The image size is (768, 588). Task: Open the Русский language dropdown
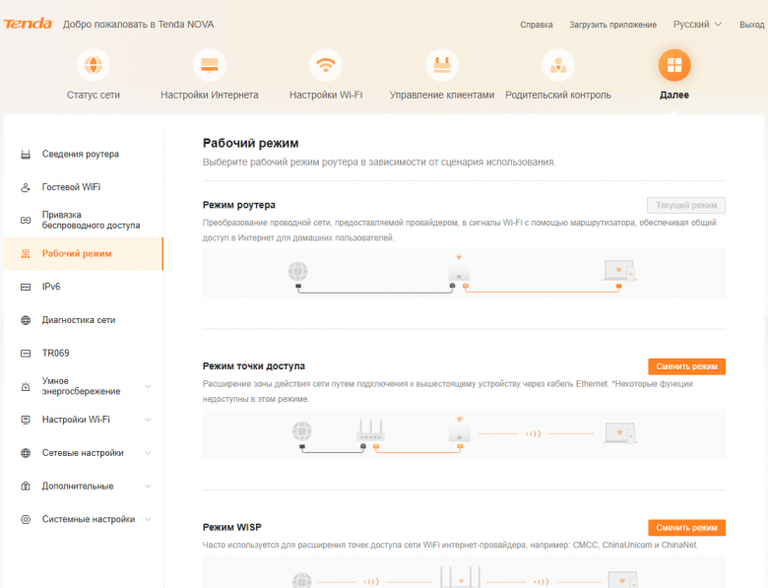697,25
